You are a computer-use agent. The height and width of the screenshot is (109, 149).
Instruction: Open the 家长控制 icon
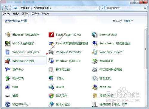[95, 87]
